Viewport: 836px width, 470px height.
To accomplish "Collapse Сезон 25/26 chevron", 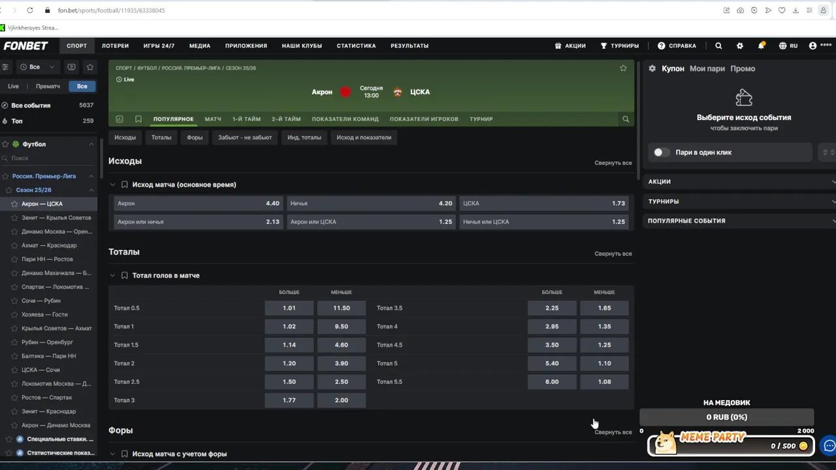I will coord(91,190).
